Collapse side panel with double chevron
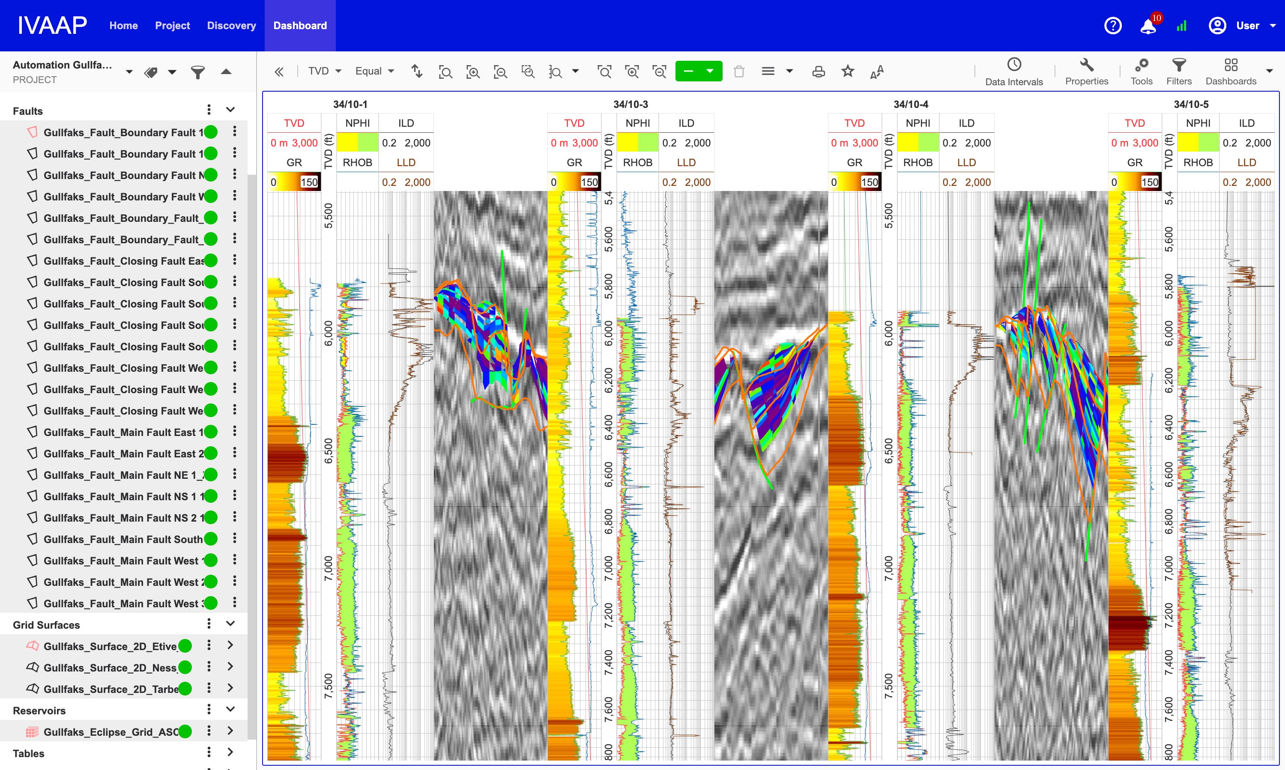The width and height of the screenshot is (1285, 770). (279, 72)
